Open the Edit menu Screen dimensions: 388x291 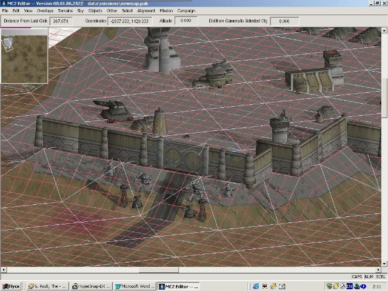(16, 11)
